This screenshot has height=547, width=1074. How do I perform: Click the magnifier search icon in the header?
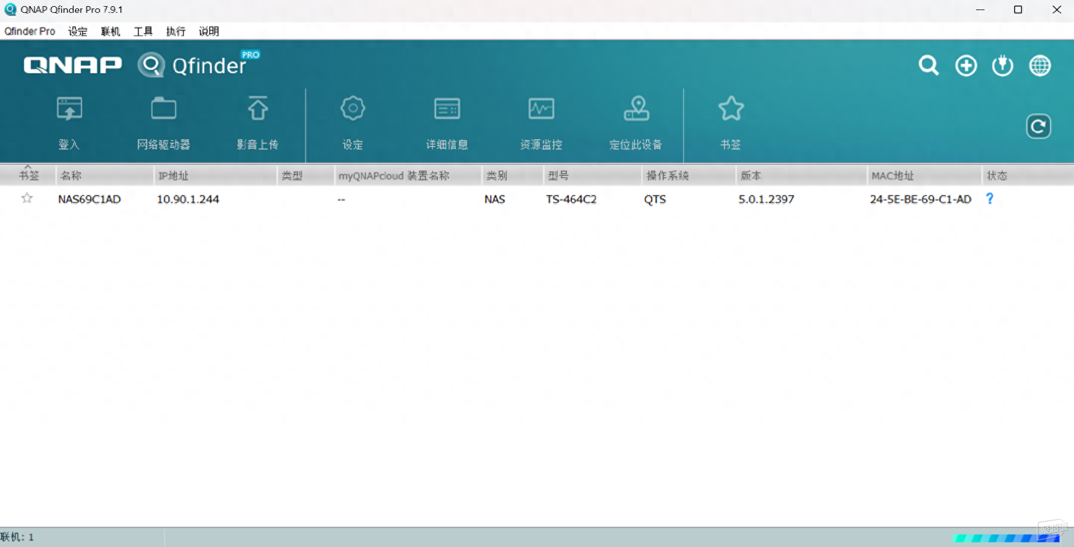[x=929, y=65]
